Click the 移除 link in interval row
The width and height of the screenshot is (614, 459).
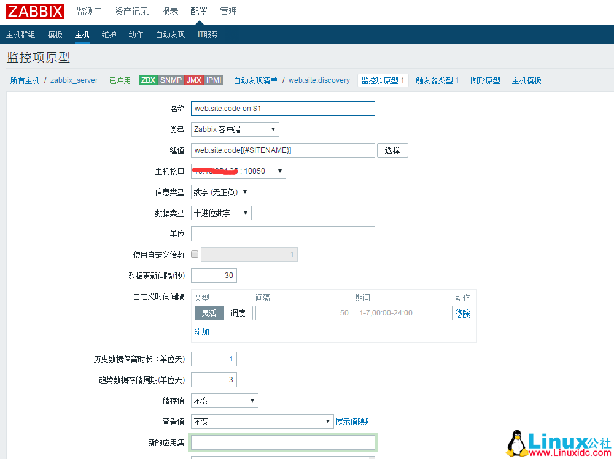pyautogui.click(x=462, y=313)
